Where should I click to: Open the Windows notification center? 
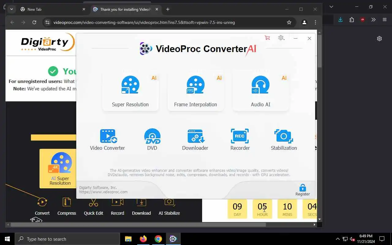[382, 239]
